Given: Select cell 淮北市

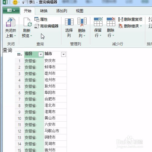Looking at the screenshot, I should point(55,105).
